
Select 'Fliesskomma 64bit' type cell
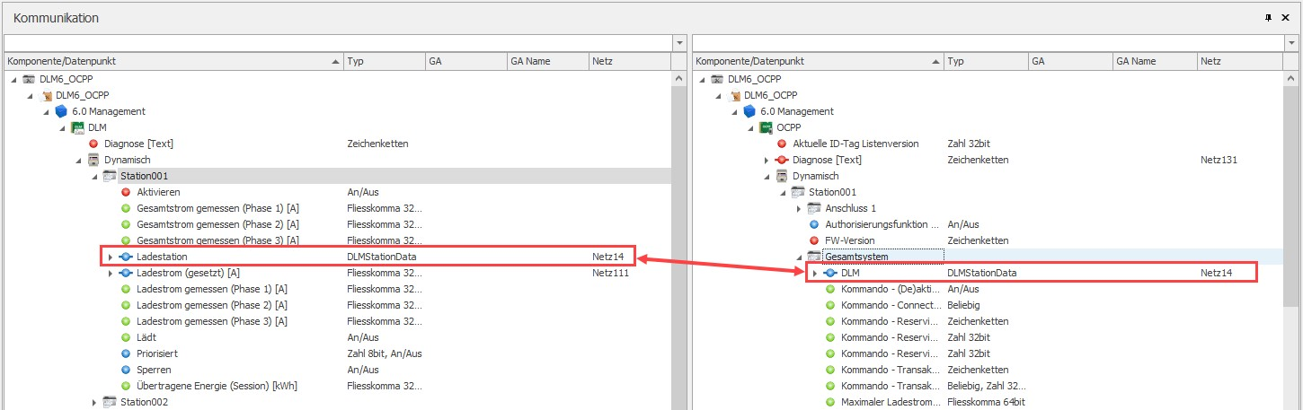click(x=986, y=402)
